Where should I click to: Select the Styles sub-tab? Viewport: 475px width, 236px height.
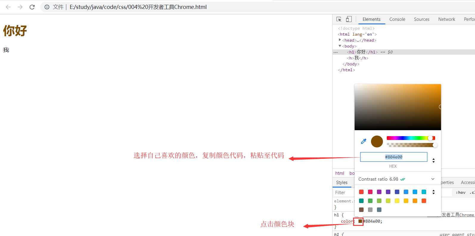point(342,182)
